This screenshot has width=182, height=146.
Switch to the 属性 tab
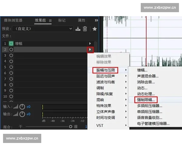(82, 20)
